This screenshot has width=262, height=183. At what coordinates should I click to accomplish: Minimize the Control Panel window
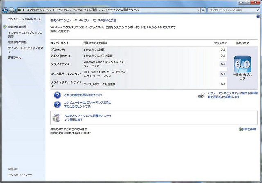point(241,2)
